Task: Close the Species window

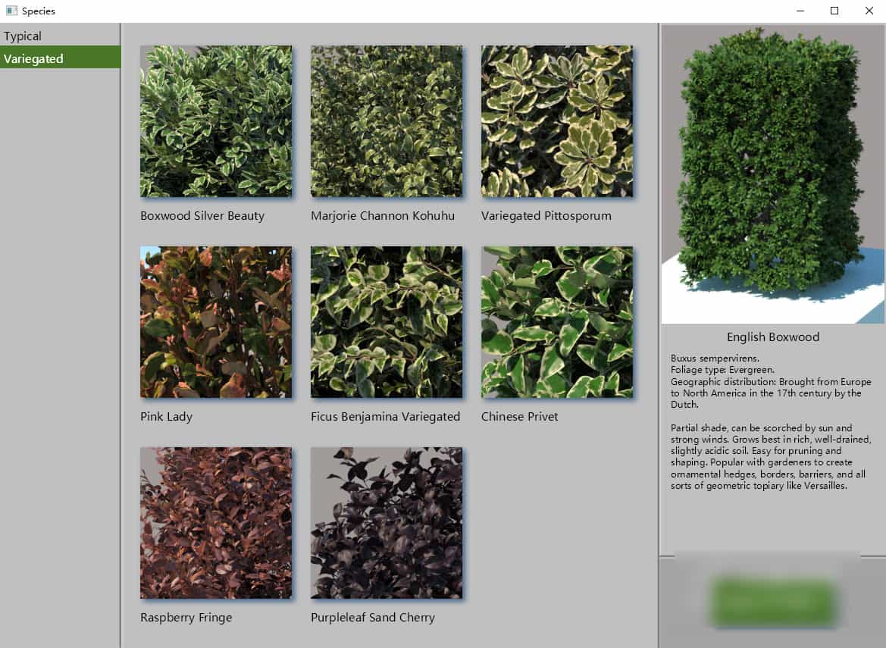Action: 869,11
